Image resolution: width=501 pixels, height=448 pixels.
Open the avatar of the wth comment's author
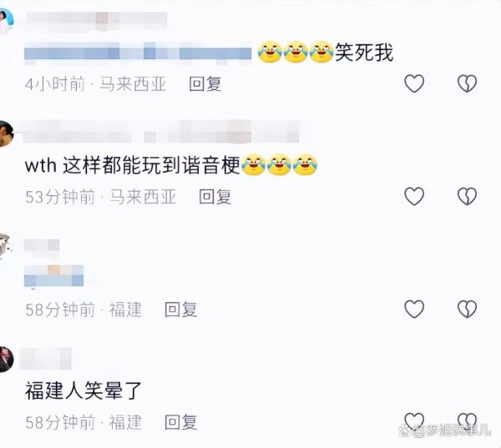click(6, 133)
